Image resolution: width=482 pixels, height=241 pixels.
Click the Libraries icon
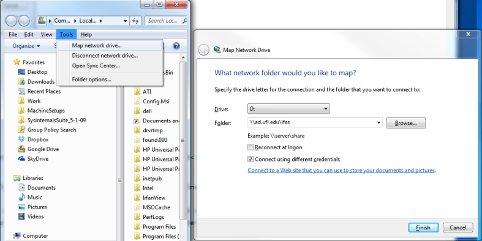click(17, 178)
